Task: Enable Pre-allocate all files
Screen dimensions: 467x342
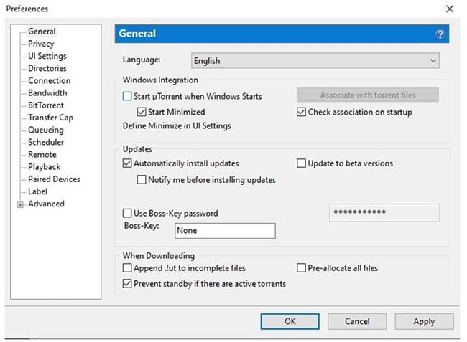Action: [x=301, y=268]
